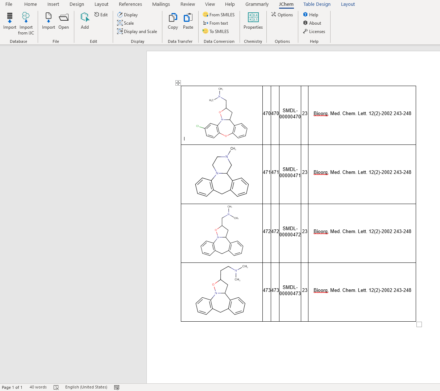
Task: Click the About icon
Action: tap(312, 23)
